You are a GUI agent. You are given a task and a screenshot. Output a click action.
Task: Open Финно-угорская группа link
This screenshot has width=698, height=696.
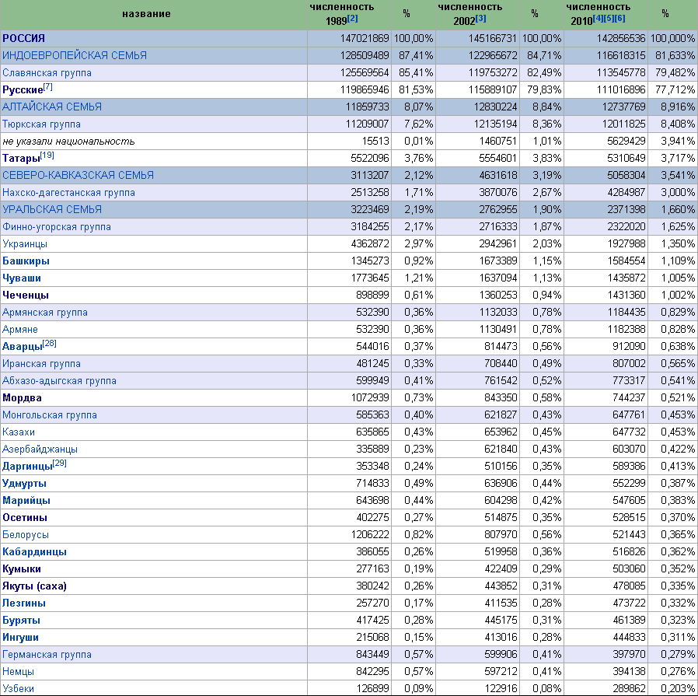(57, 226)
